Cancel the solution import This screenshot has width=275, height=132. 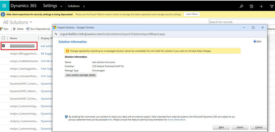click(259, 127)
